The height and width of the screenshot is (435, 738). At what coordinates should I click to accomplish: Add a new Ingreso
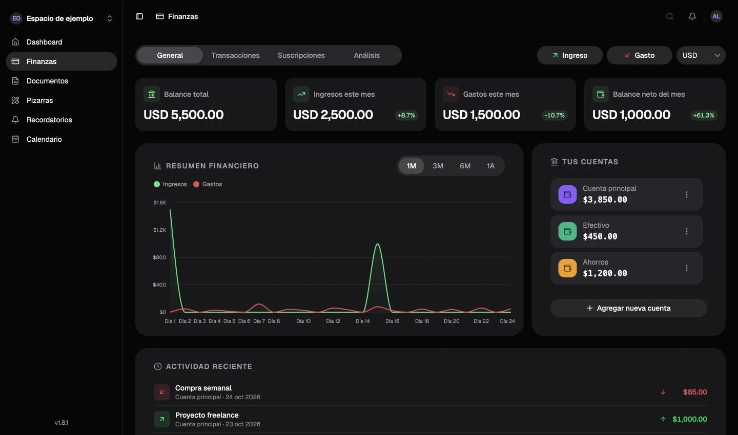(x=570, y=55)
